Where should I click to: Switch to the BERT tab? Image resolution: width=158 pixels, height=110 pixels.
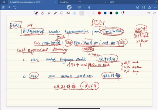(x=112, y=2)
